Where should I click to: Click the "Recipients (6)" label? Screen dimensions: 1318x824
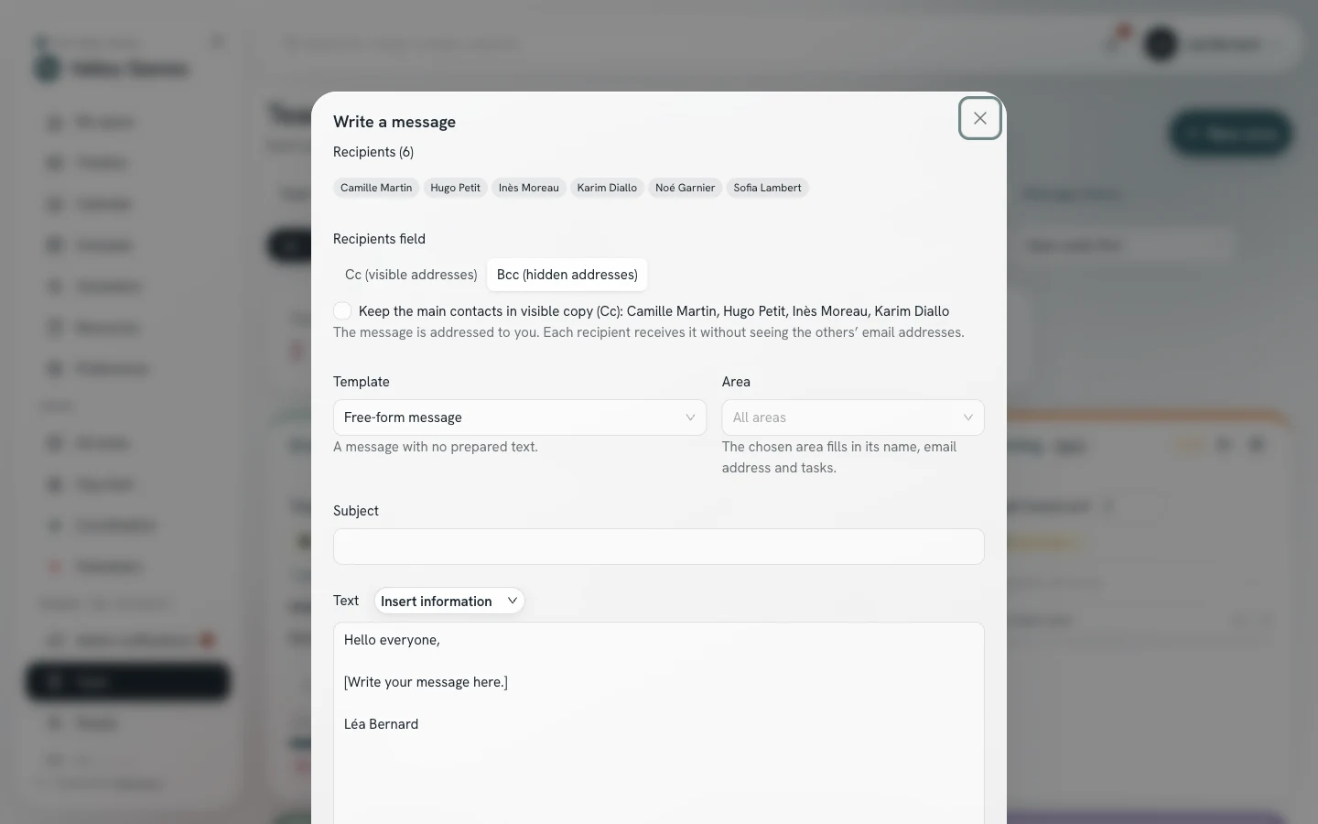pos(373,152)
